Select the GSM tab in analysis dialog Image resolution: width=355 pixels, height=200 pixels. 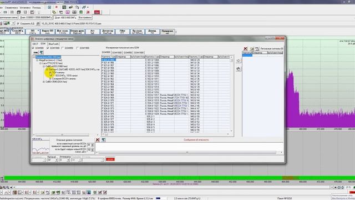[x=43, y=44]
